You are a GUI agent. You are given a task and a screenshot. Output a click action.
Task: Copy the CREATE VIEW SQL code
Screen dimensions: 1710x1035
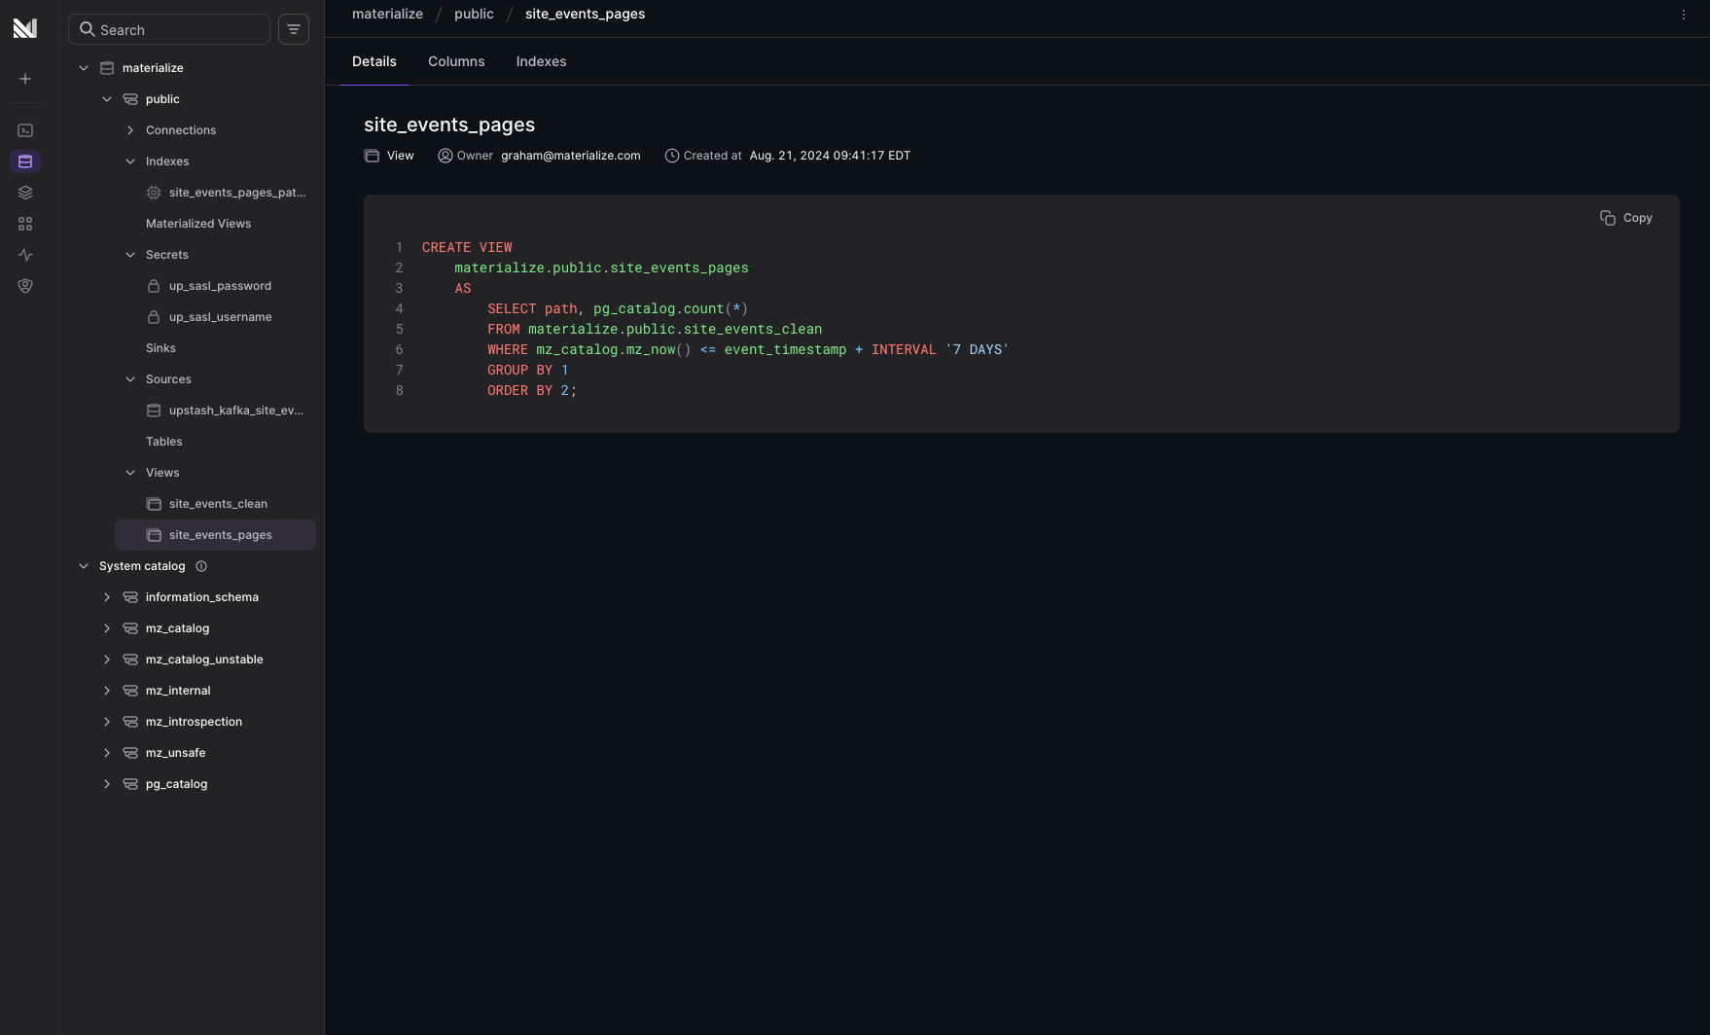pyautogui.click(x=1626, y=218)
